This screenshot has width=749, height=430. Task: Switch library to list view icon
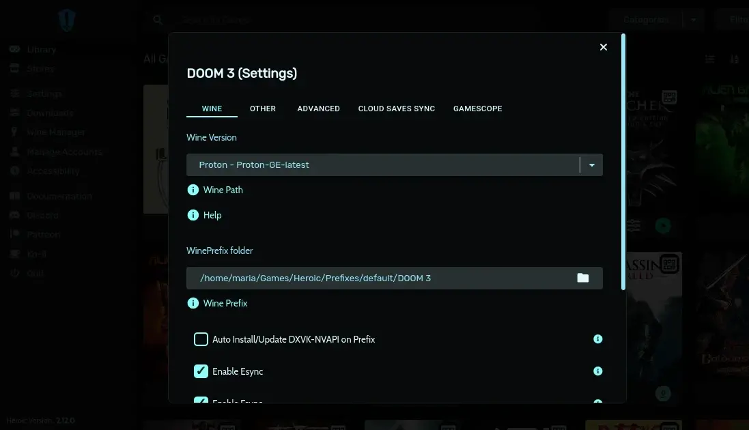pyautogui.click(x=710, y=59)
